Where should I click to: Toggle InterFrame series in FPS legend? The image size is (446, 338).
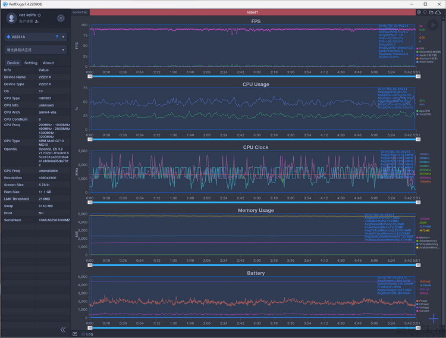point(425,62)
